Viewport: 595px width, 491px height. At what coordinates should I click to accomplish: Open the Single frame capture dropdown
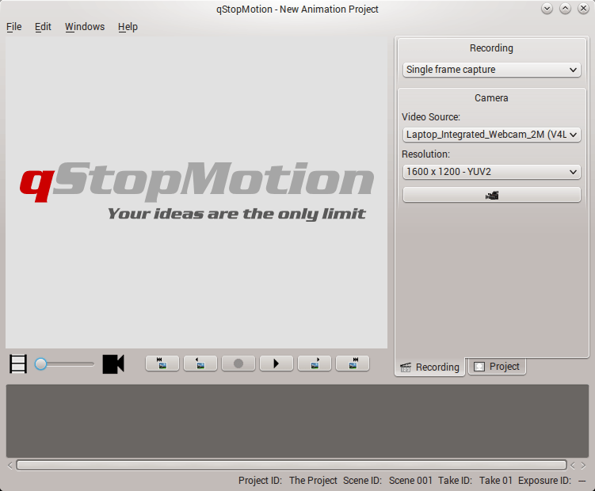click(491, 70)
